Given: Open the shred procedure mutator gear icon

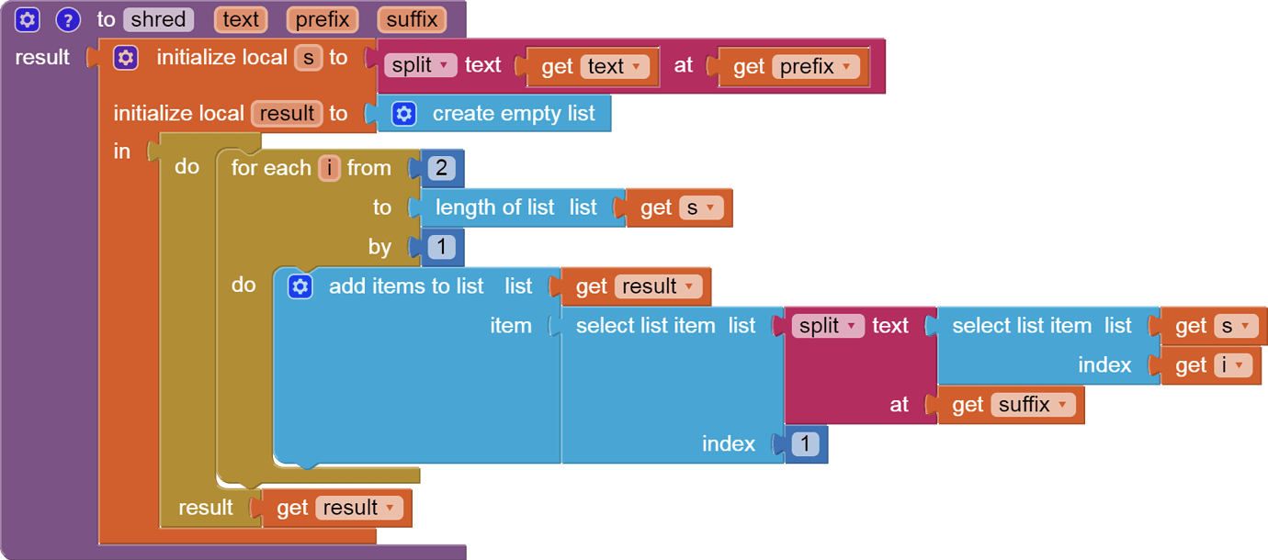Looking at the screenshot, I should coord(26,19).
